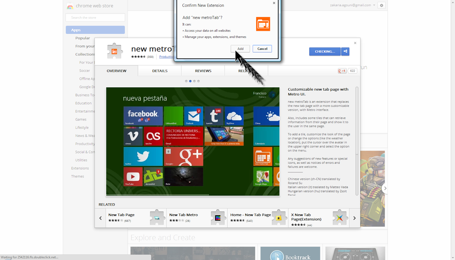Select Apps in the store sidebar
Screen dimensions: 455x260
pyautogui.click(x=95, y=30)
